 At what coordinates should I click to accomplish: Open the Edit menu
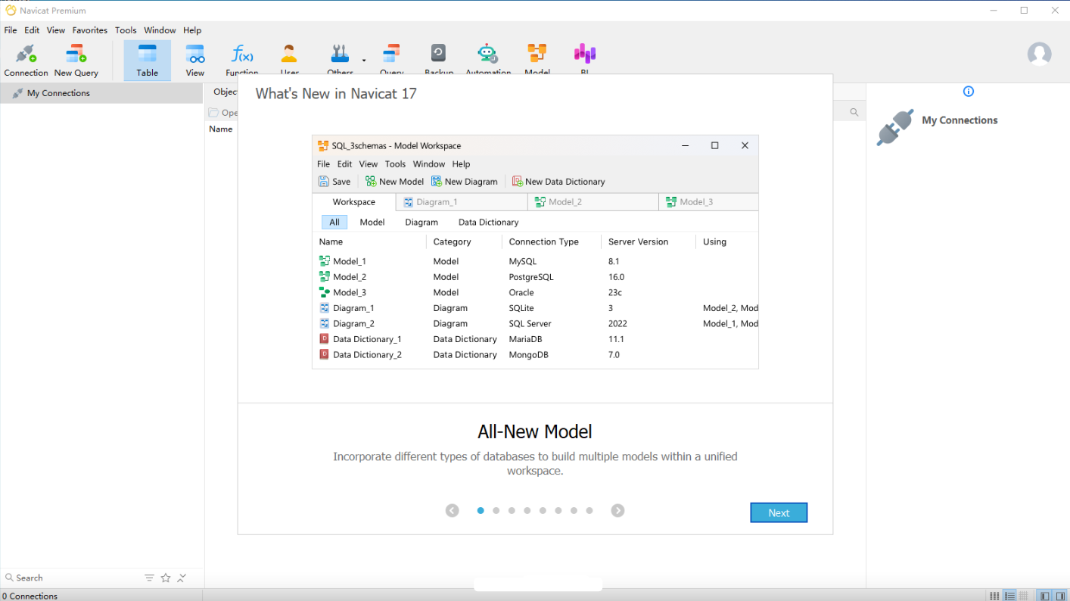32,30
